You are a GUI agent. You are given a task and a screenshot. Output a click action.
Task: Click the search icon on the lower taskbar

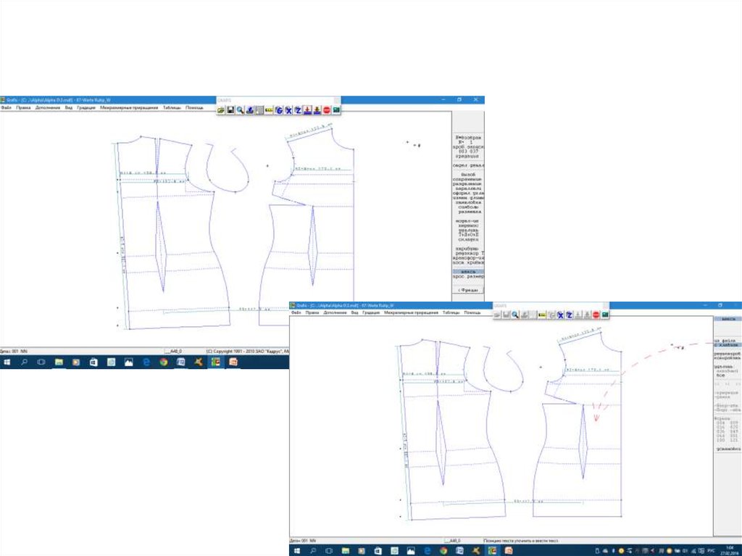coord(313,551)
